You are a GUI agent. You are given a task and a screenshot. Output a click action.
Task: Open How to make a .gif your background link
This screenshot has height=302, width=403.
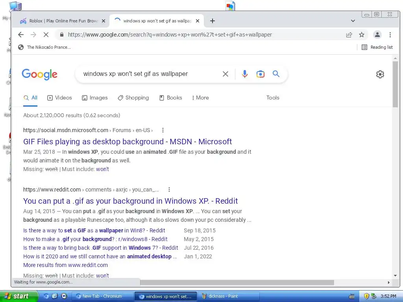tap(95, 239)
